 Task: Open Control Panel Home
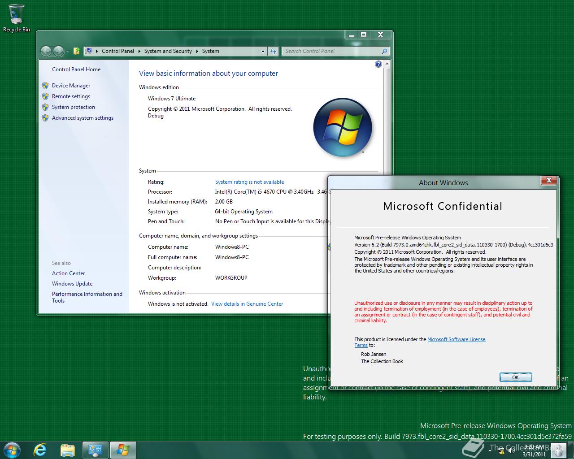[x=76, y=69]
